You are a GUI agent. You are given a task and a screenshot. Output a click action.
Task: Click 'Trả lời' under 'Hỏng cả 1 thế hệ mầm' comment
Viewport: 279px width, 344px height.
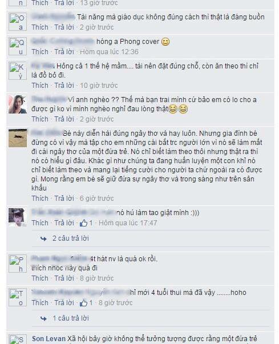click(x=64, y=86)
